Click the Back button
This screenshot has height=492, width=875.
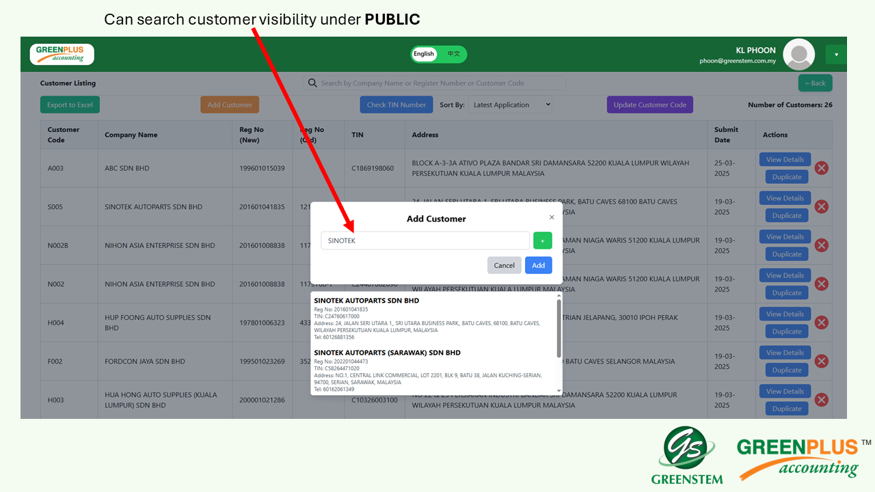pos(815,83)
